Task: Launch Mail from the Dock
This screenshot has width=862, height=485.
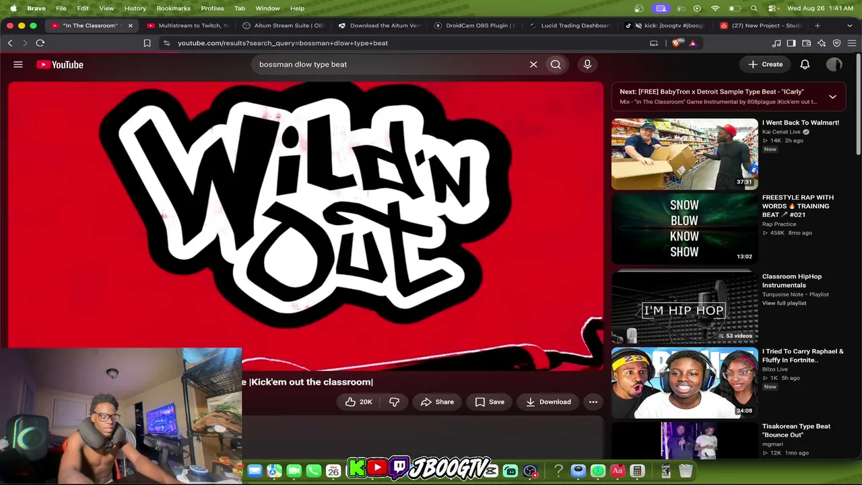Action: coord(255,472)
